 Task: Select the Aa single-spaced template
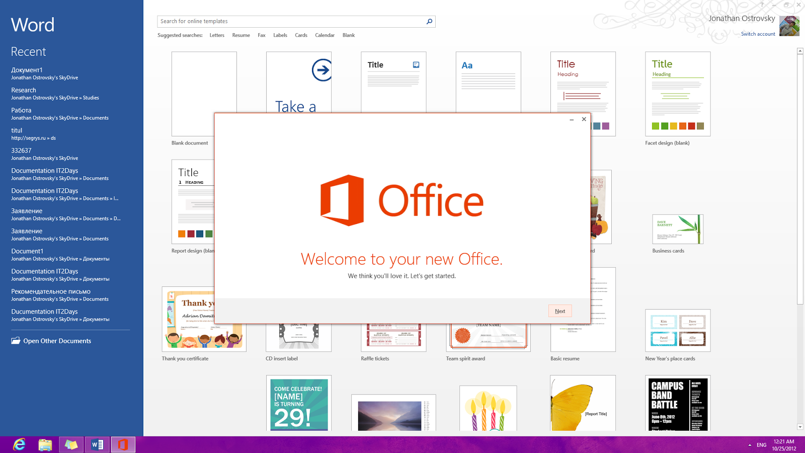coord(488,82)
